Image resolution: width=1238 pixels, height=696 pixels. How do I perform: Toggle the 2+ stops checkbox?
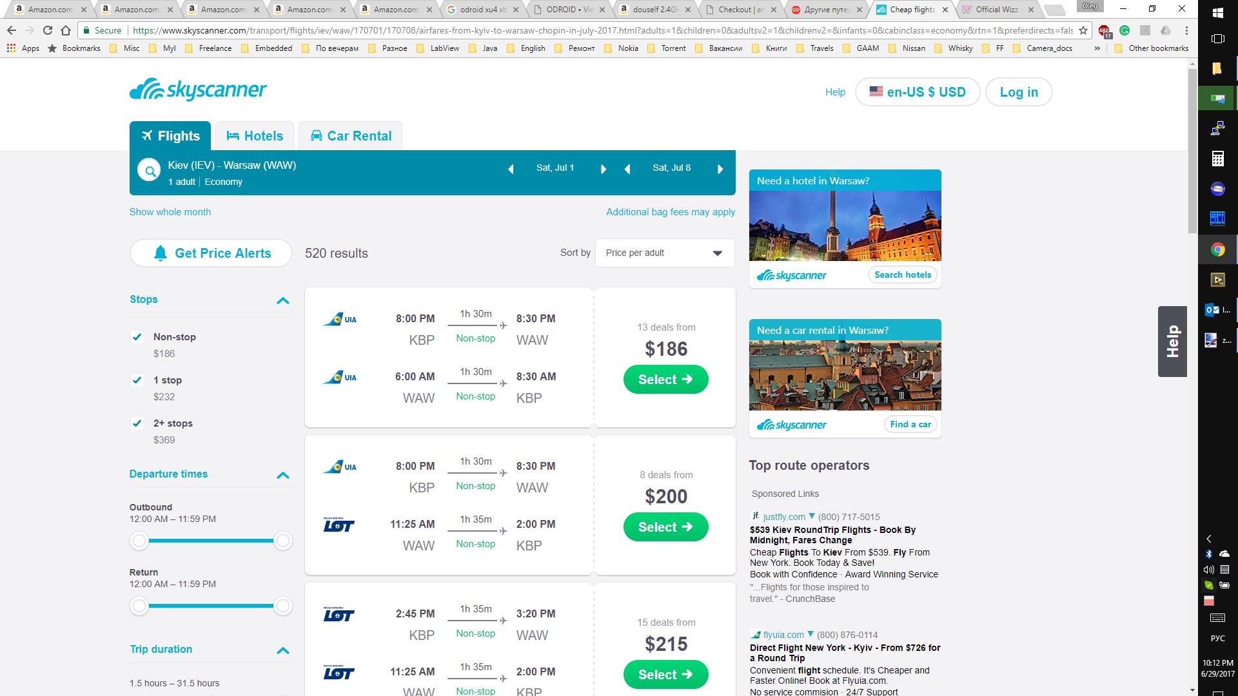coord(137,423)
